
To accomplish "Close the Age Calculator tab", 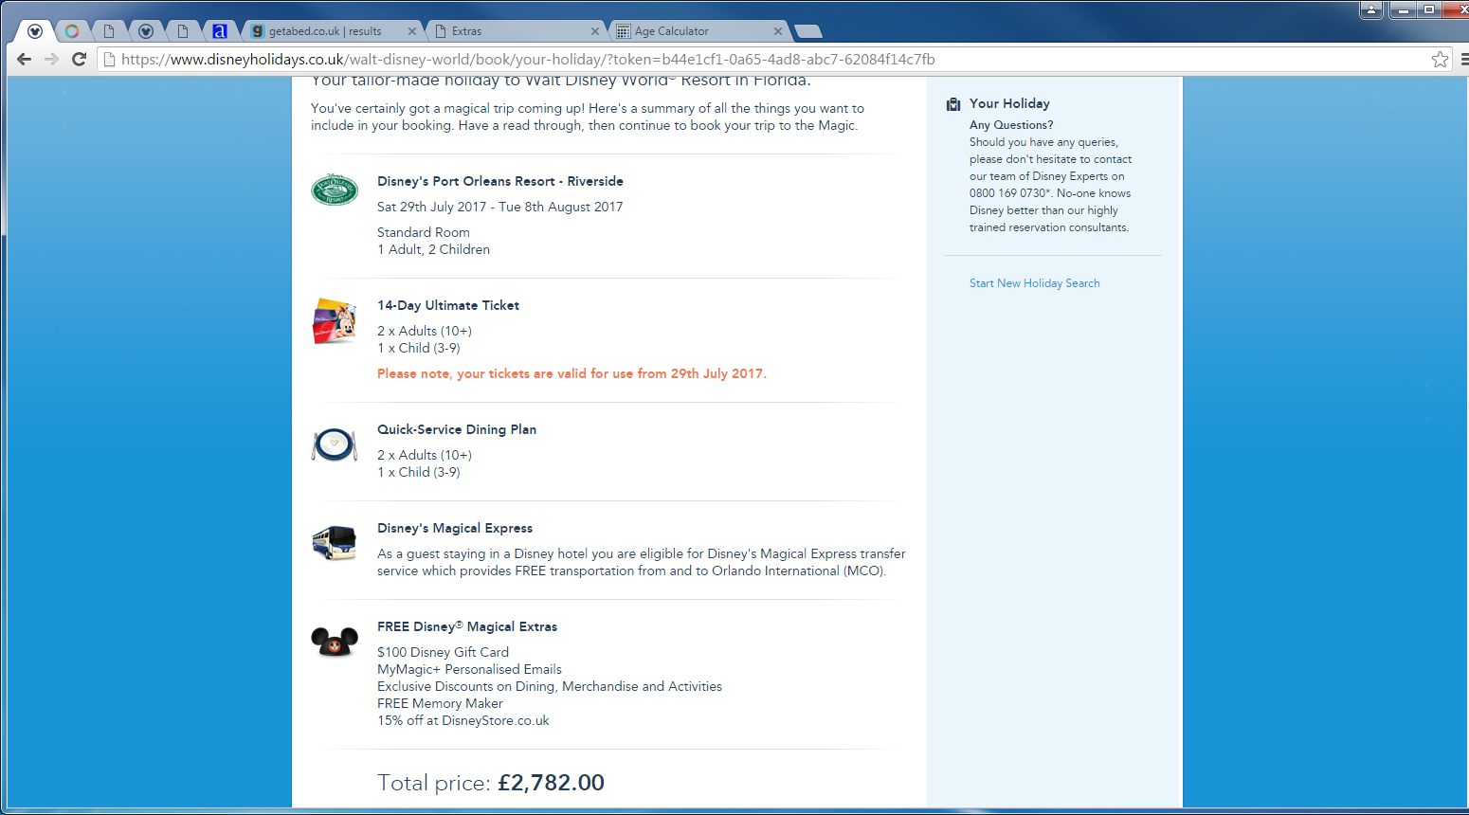I will pyautogui.click(x=778, y=31).
